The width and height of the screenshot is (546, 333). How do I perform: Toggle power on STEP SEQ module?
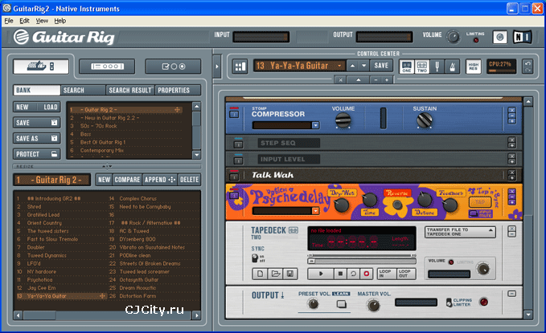click(x=238, y=144)
